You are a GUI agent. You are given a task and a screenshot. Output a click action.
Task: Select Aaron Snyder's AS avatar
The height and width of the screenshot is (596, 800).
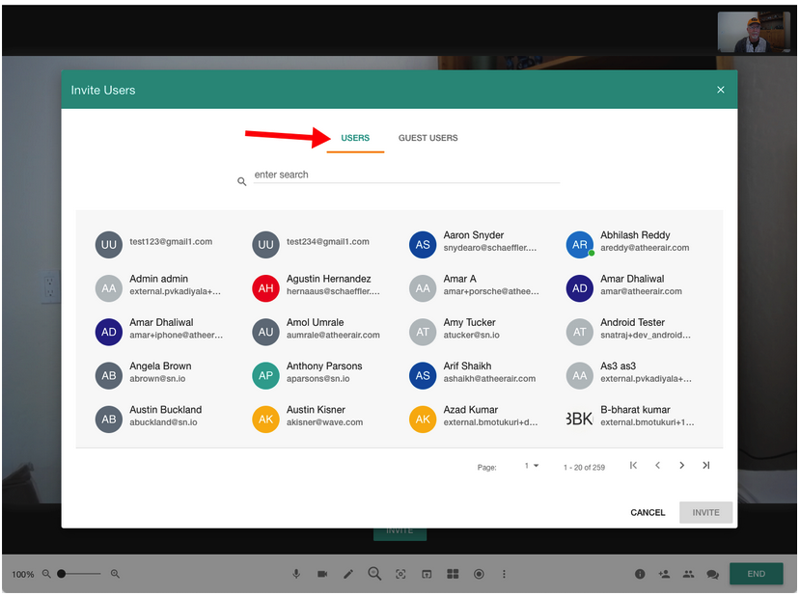click(423, 245)
